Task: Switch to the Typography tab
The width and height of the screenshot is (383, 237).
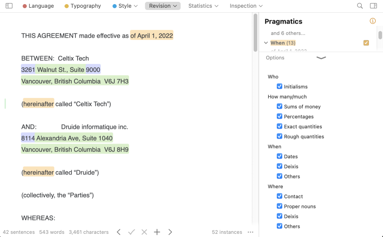Action: tap(83, 6)
